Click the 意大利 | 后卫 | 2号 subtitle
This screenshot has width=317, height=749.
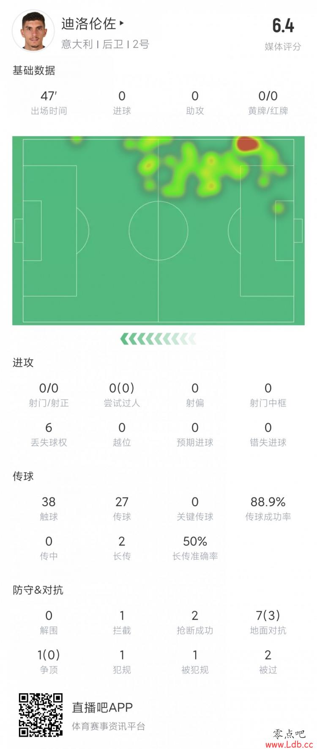(x=105, y=44)
